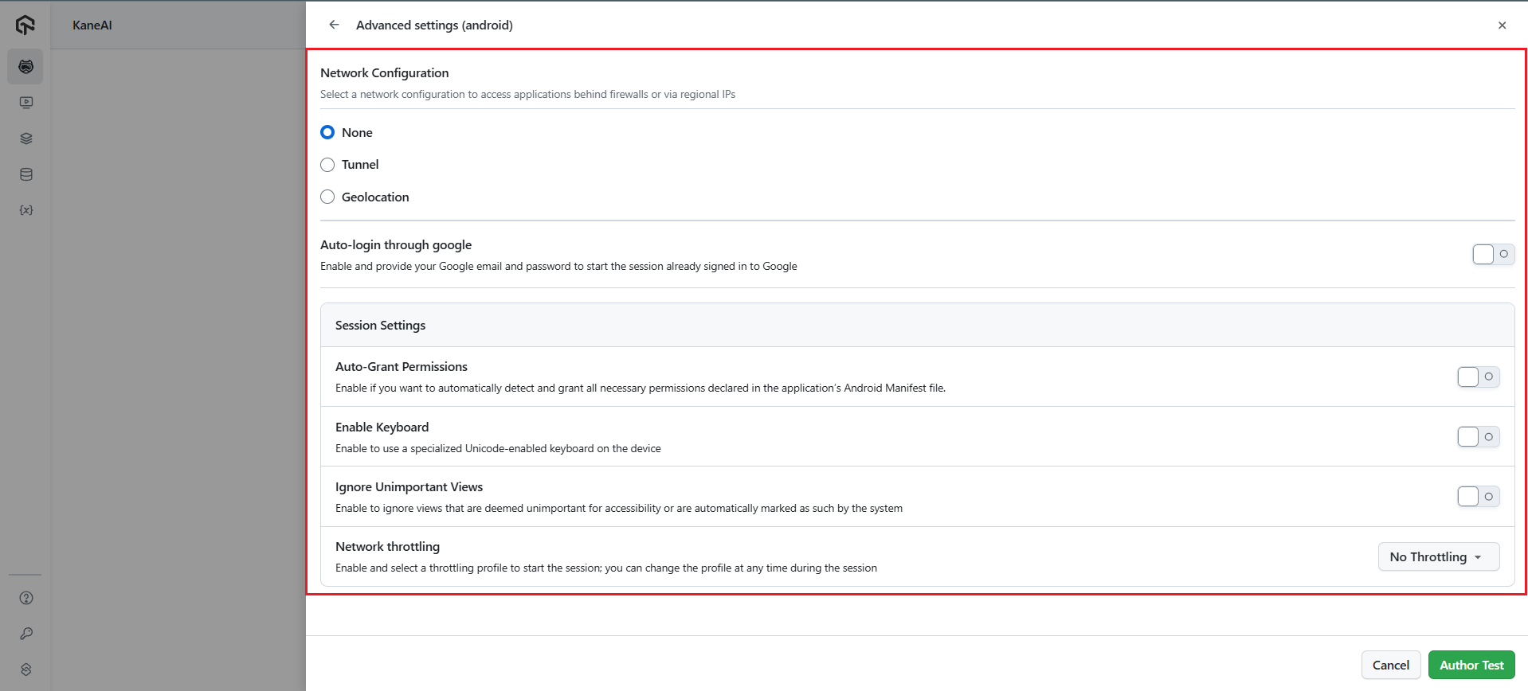
Task: Open the stacked layers sidebar icon
Action: (26, 139)
